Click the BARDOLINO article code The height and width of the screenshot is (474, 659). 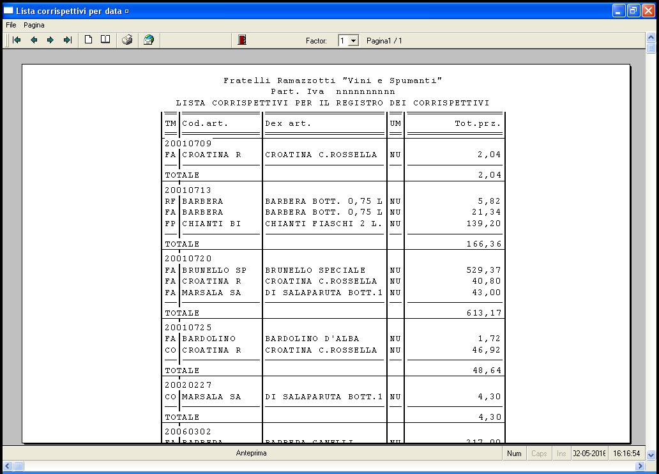click(209, 339)
